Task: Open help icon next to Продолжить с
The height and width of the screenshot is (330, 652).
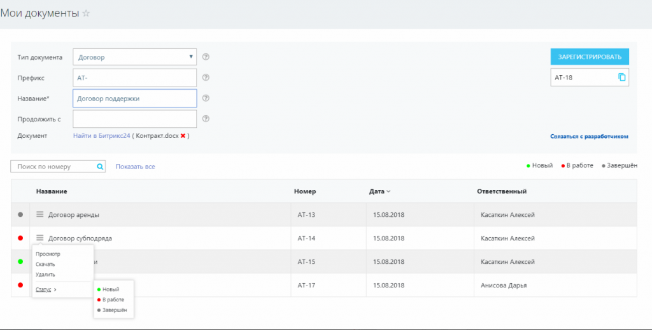Action: [x=206, y=119]
